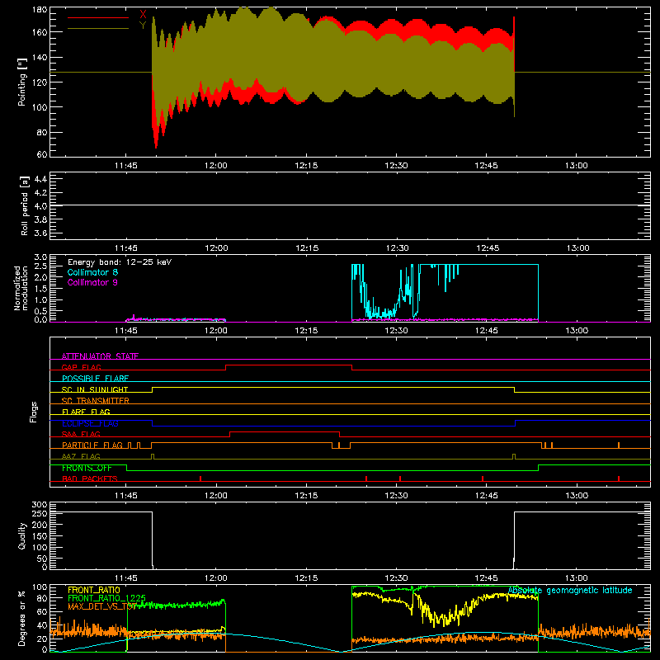The width and height of the screenshot is (660, 660).
Task: Click the Y legend label
Action: tap(143, 26)
